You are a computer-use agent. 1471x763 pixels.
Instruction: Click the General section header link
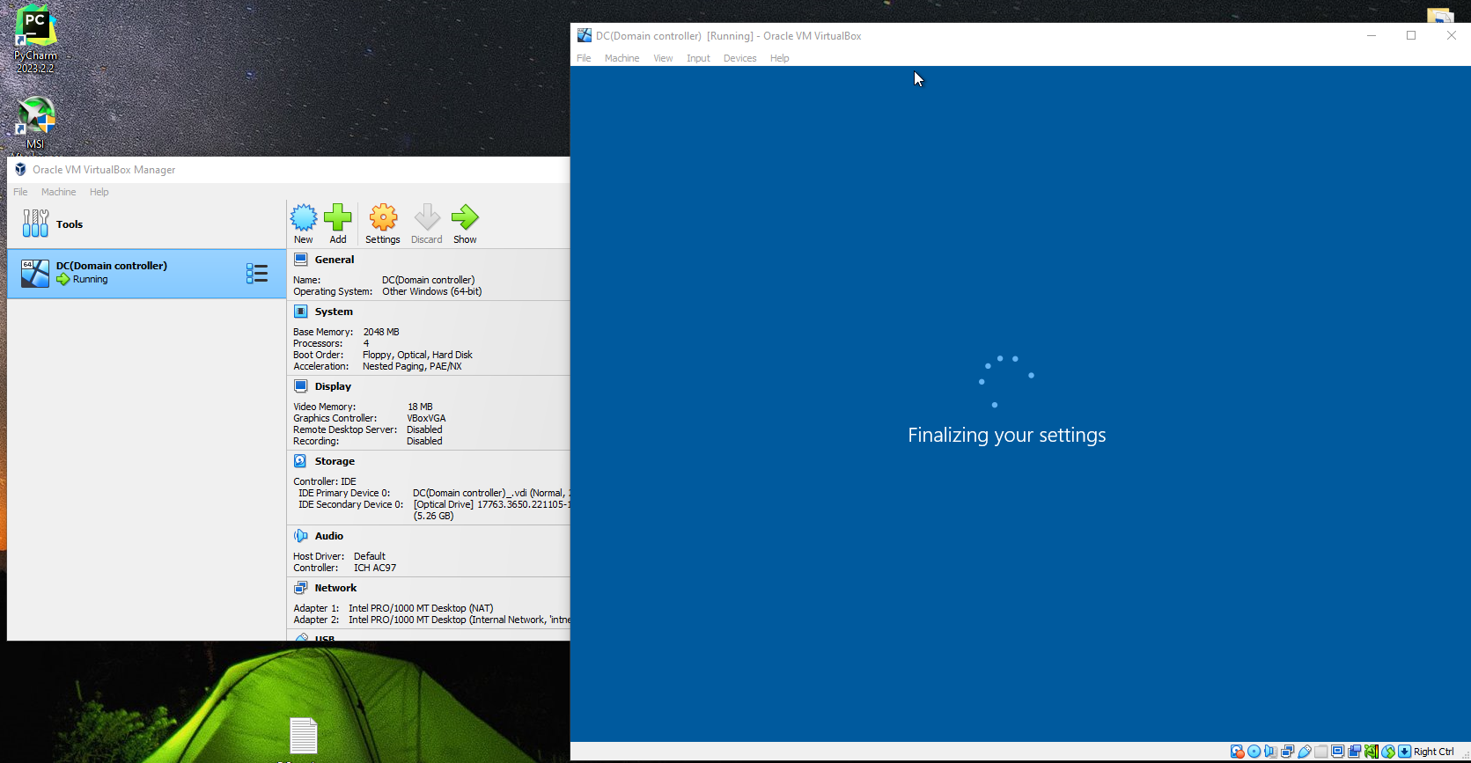[x=335, y=260]
